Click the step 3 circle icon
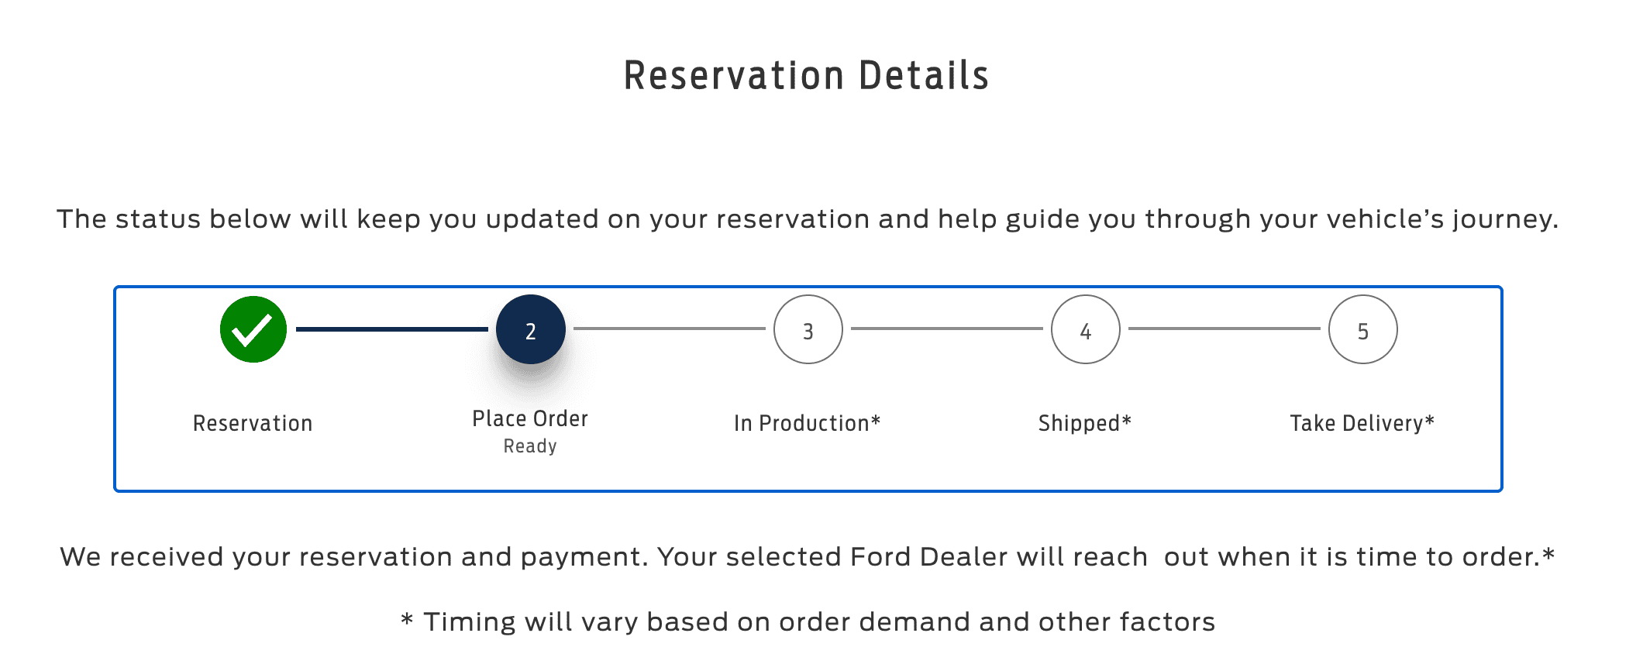The width and height of the screenshot is (1643, 671). [x=808, y=329]
